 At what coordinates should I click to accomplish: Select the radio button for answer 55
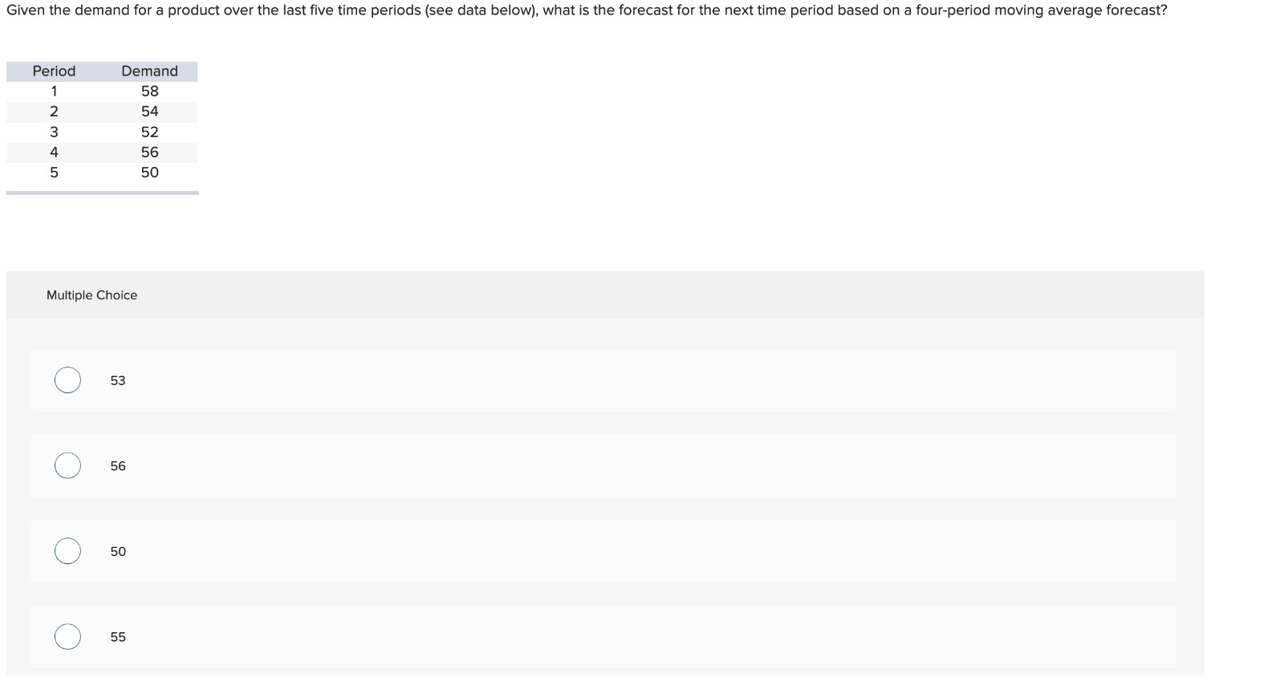(68, 637)
